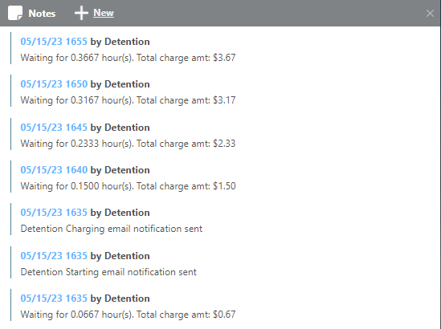Viewport: 441px width, 329px height.
Task: Click by Detention author on 1655 note
Action: pos(120,42)
